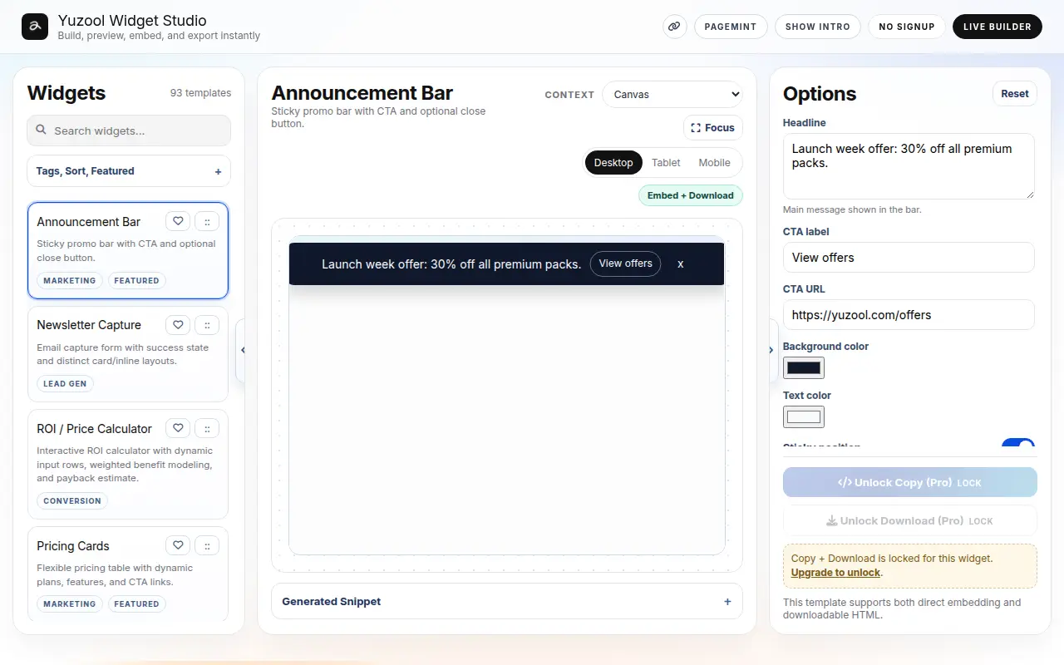Expand the Generated Snippet section
This screenshot has width=1064, height=665.
(507, 601)
